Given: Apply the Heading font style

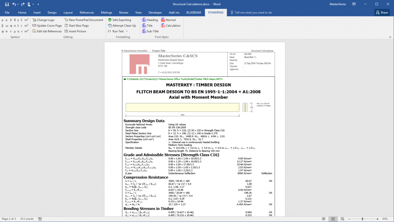Looking at the screenshot, I should 150,20.
